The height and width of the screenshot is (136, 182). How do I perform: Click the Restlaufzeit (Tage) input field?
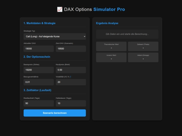pyautogui.click(x=39, y=103)
